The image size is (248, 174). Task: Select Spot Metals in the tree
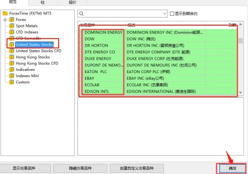(27, 26)
